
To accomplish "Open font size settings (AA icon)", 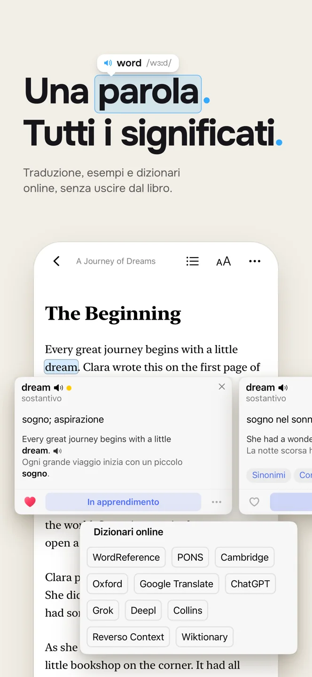I will [223, 261].
